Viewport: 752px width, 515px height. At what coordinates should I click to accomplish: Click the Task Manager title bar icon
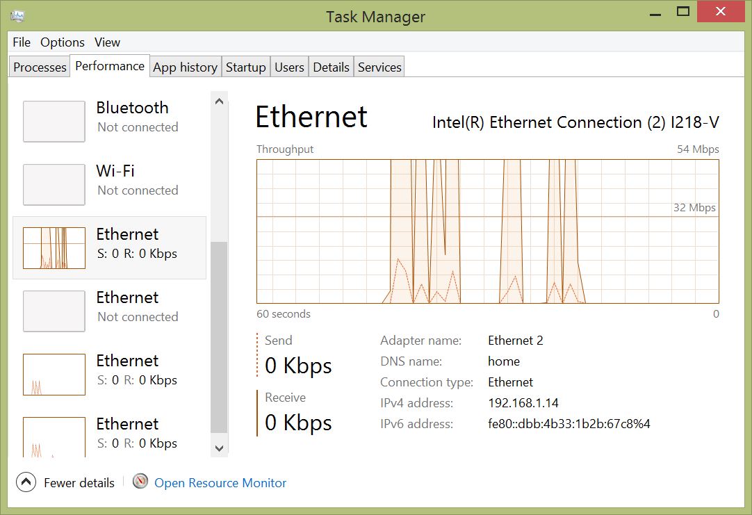click(x=17, y=16)
